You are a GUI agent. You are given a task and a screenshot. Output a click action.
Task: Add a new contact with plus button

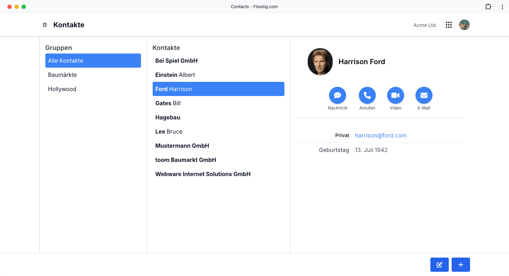461,265
